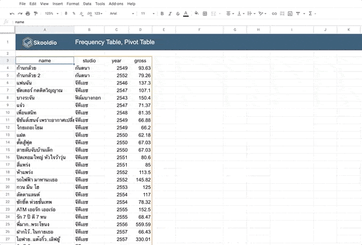This screenshot has height=245, width=362.
Task: Select the Paint format tool
Action: [36, 14]
